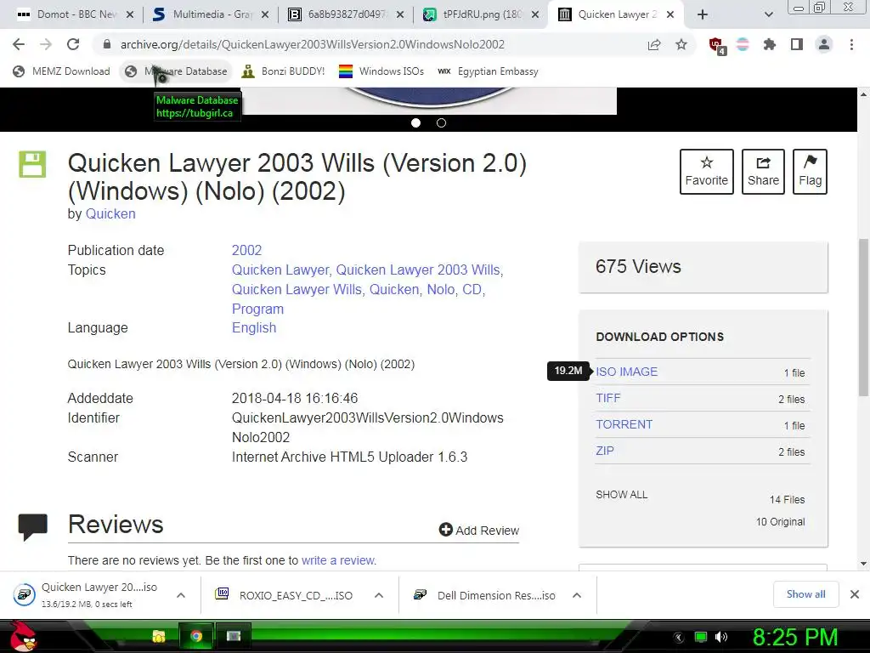The image size is (870, 653).
Task: Click the green floppy disk software icon
Action: coord(33,164)
